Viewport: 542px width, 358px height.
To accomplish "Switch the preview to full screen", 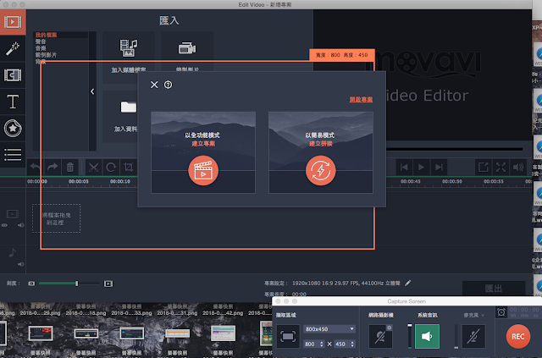I will 501,168.
